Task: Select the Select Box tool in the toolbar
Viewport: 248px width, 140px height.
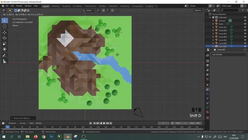Action: (5, 21)
